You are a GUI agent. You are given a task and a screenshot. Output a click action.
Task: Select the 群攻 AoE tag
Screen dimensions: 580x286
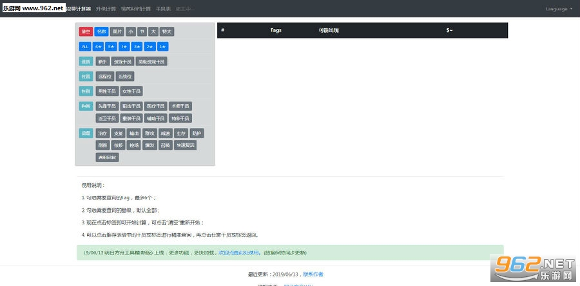[x=150, y=133]
